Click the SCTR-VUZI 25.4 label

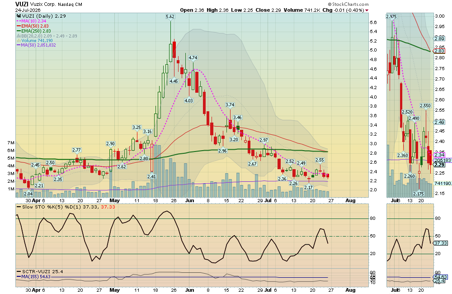40,271
